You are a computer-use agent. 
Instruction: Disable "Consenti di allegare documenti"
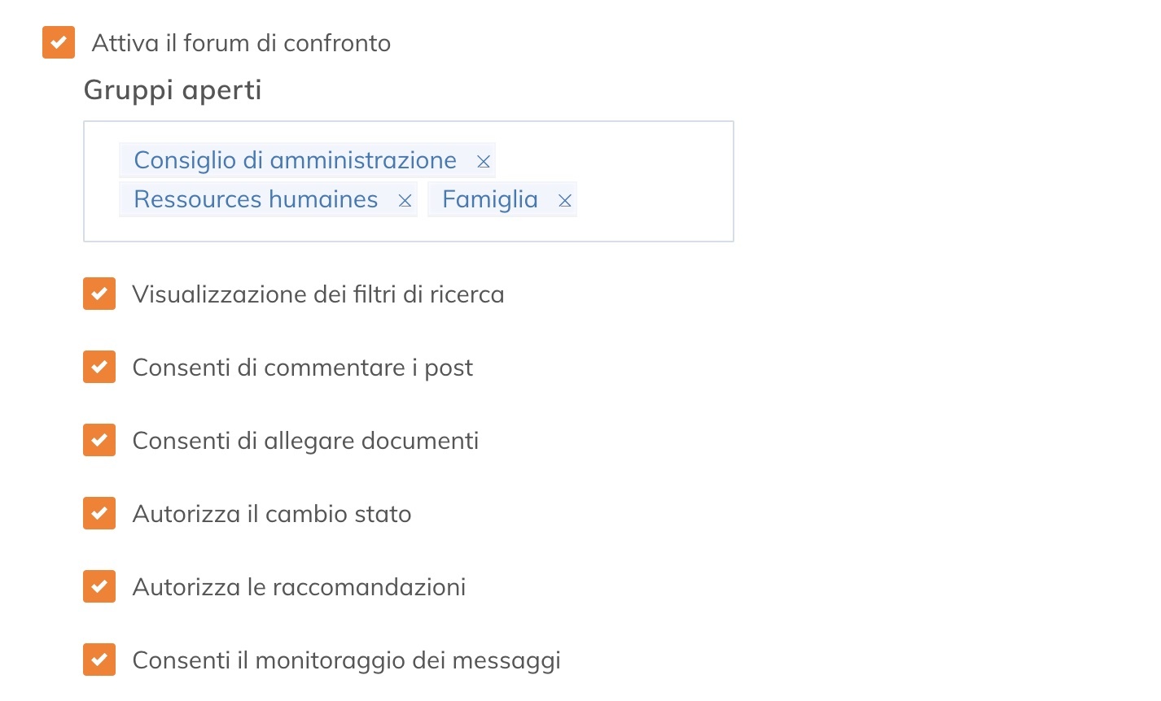click(x=99, y=440)
